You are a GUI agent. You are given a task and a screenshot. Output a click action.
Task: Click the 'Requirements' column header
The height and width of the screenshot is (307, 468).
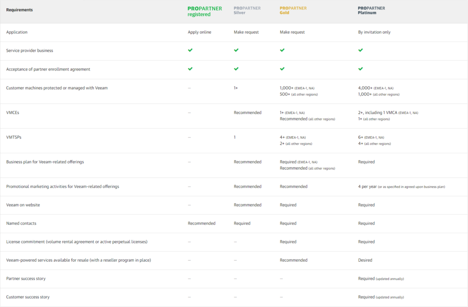click(19, 10)
